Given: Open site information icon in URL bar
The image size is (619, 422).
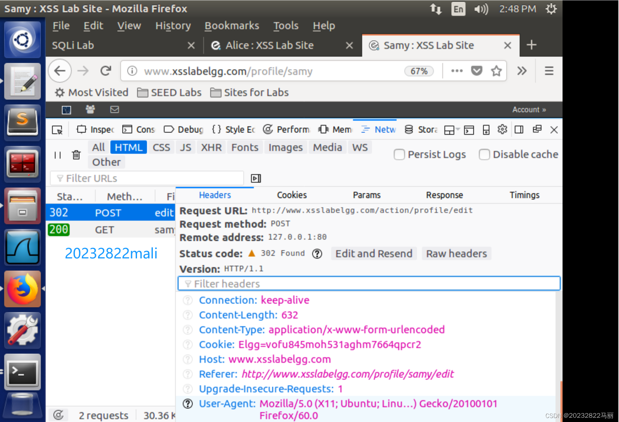Looking at the screenshot, I should pyautogui.click(x=132, y=71).
